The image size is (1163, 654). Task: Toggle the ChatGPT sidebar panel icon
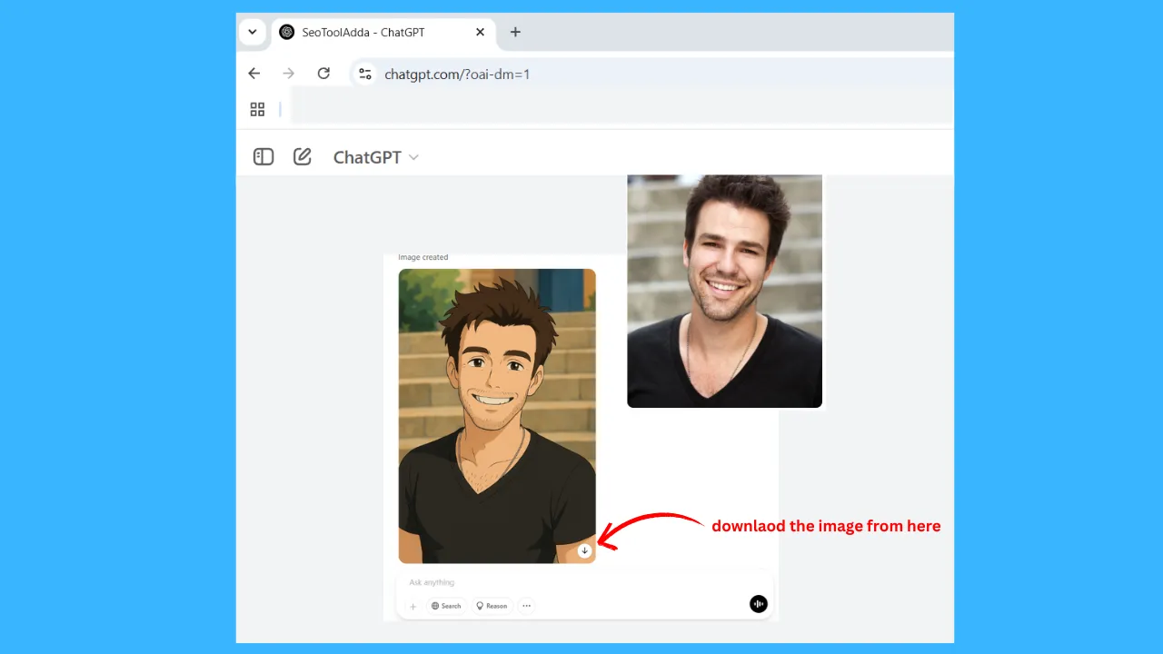pos(263,156)
